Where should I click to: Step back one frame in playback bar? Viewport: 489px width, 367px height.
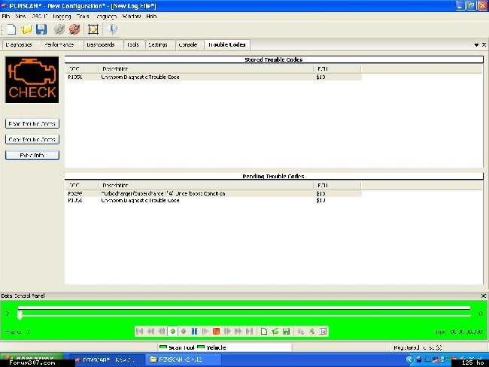point(162,331)
